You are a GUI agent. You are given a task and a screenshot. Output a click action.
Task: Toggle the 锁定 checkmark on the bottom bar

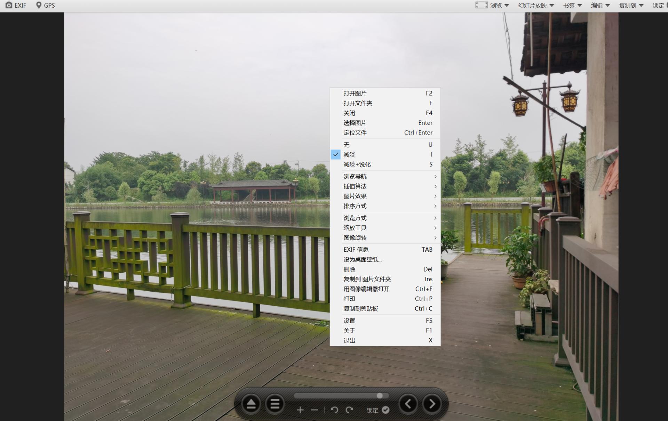coord(385,410)
